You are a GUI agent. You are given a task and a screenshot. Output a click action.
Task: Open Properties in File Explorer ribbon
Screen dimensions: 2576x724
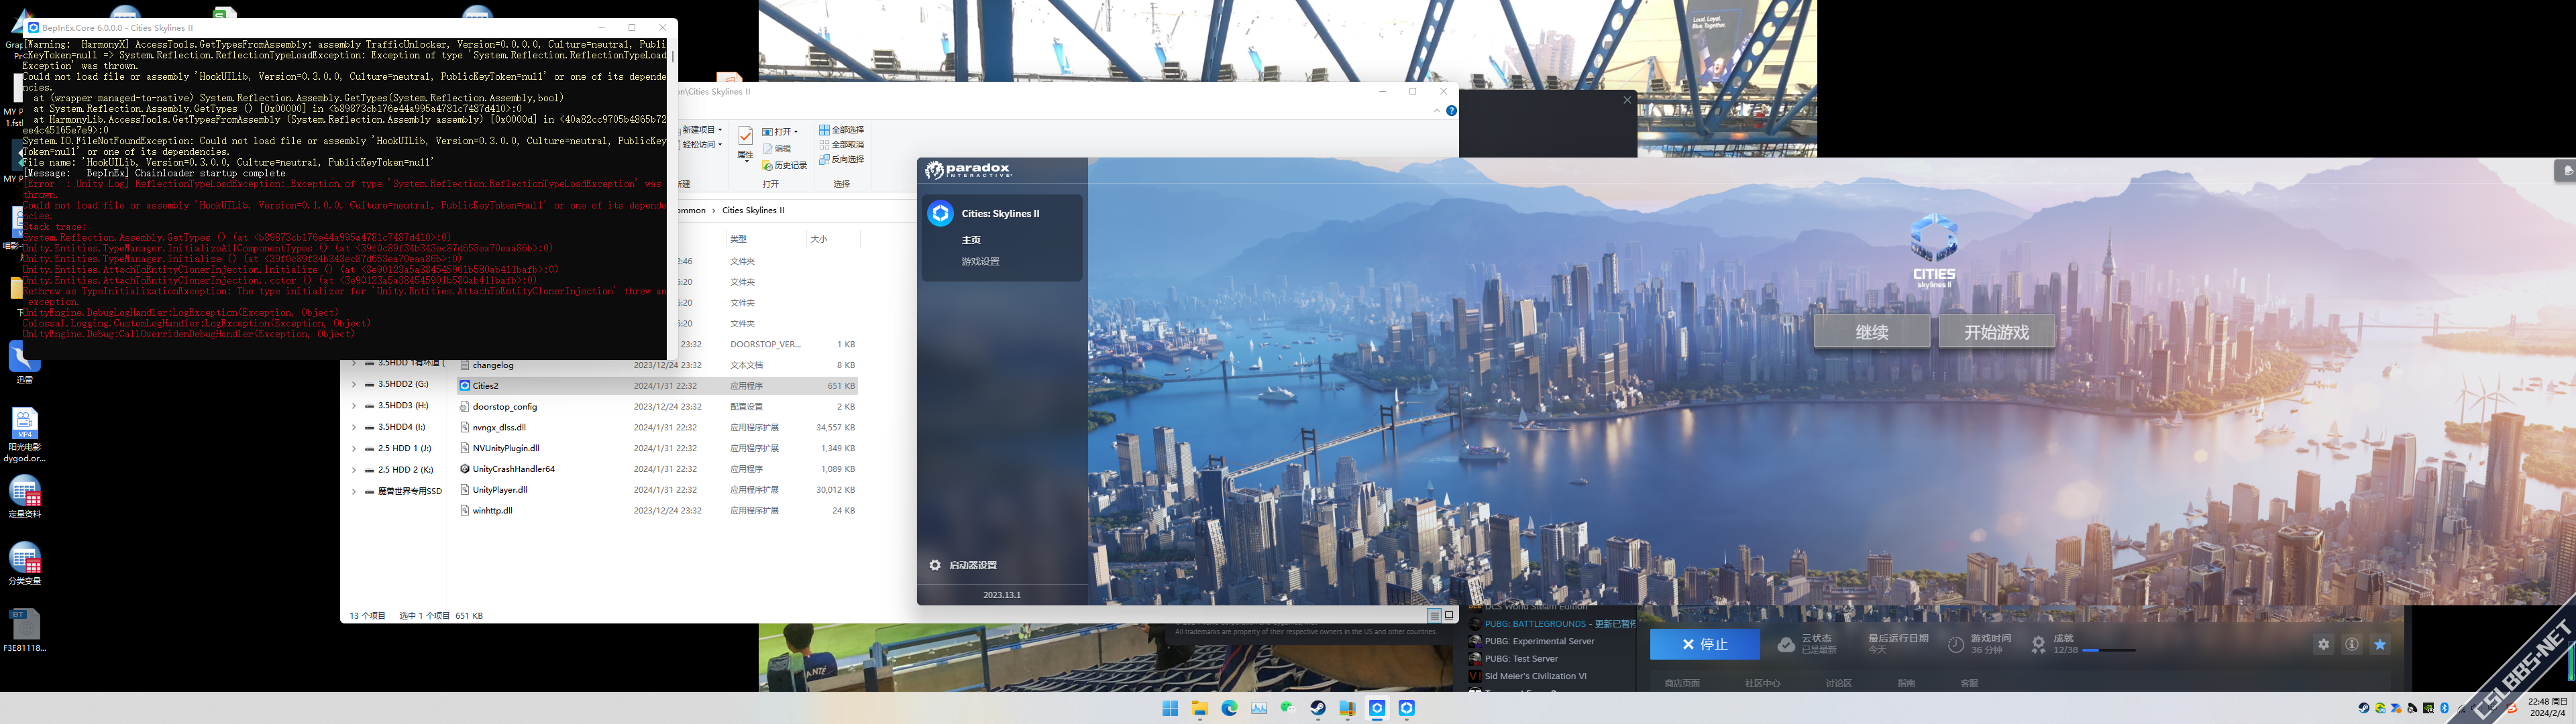(x=745, y=143)
